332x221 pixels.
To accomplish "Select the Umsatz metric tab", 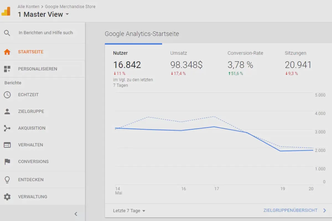I will [x=186, y=63].
